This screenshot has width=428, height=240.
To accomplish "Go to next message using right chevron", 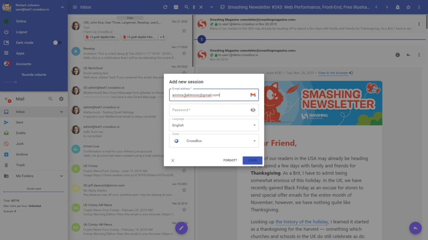I will coord(387,7).
